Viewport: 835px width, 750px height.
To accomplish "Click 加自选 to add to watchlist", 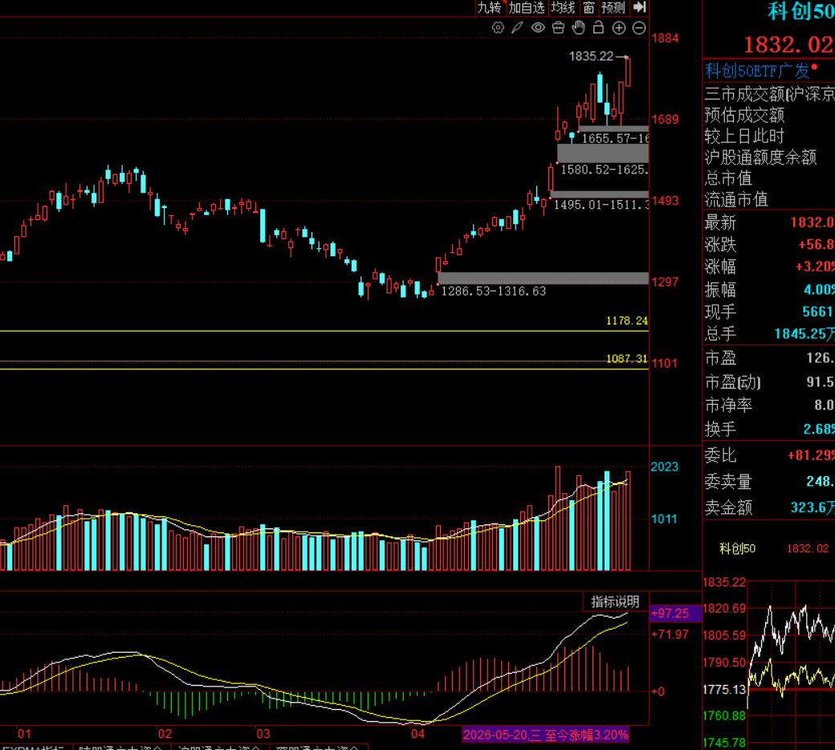I will click(526, 8).
